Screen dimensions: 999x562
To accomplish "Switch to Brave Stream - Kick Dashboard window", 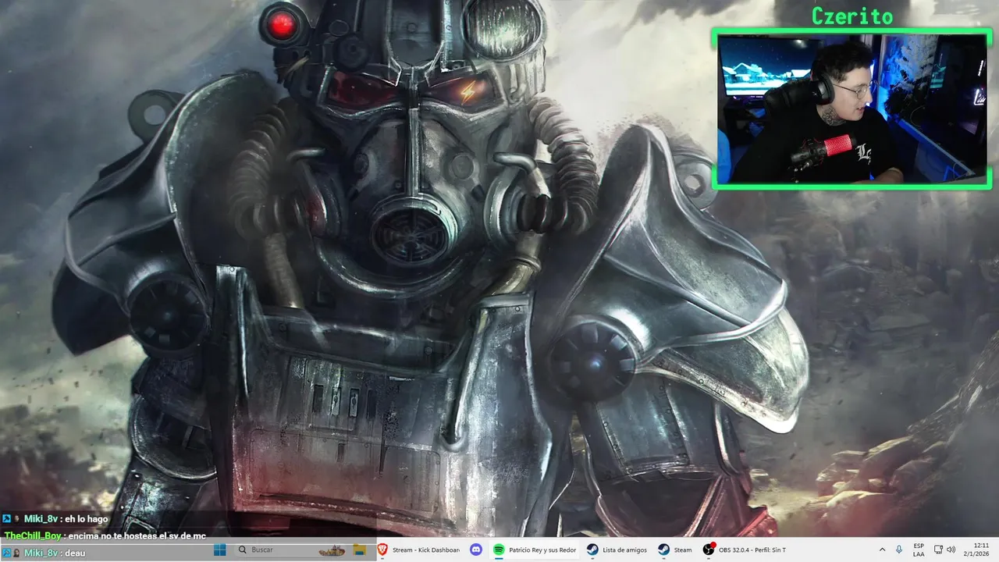I will (x=418, y=550).
